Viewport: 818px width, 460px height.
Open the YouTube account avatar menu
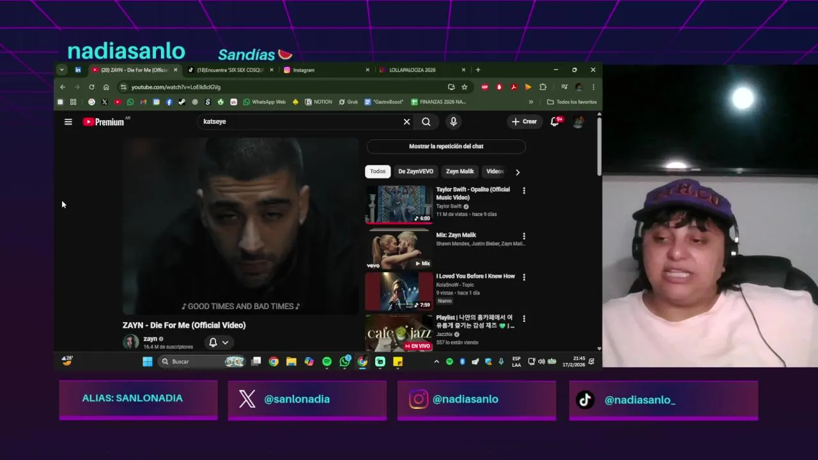[578, 121]
